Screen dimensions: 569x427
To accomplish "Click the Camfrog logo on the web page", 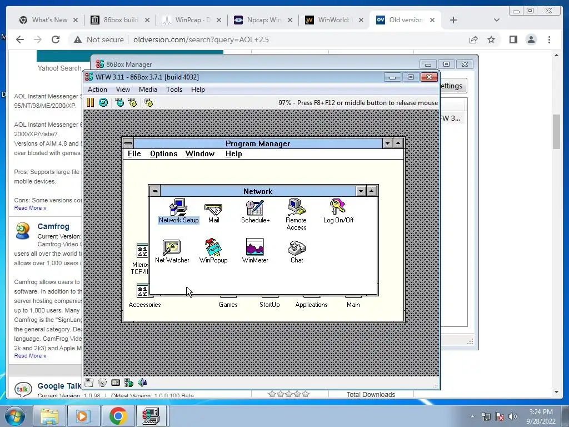I will coord(22,231).
